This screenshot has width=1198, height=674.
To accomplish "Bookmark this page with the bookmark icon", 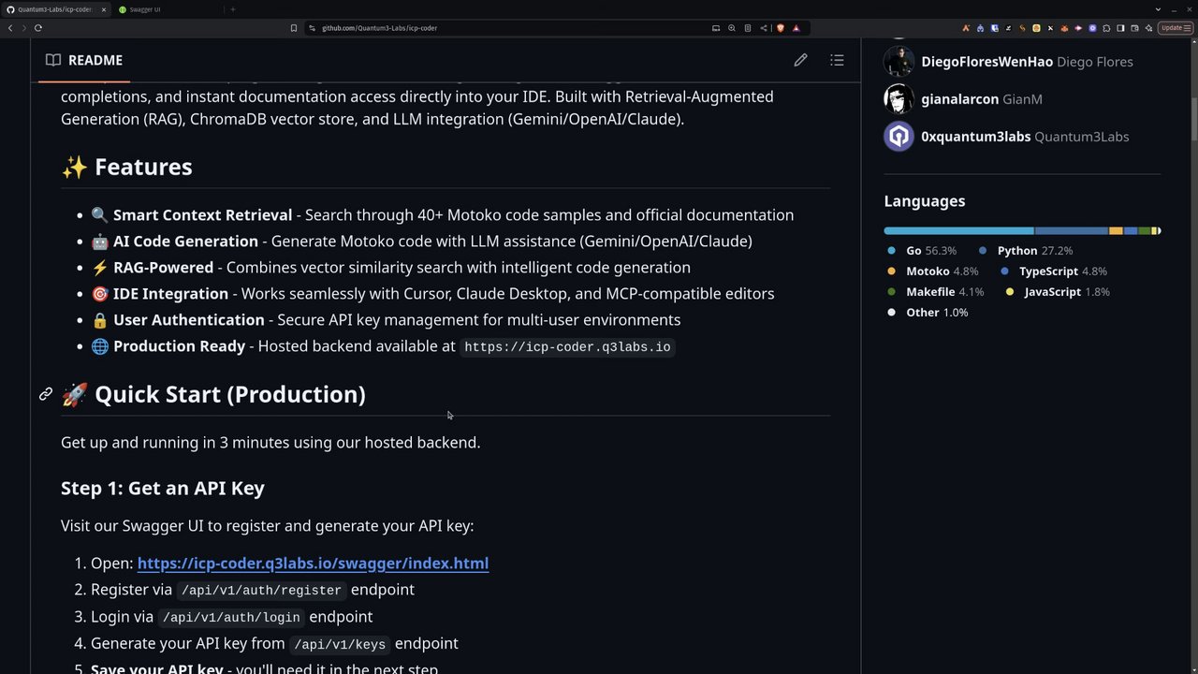I will coord(294,28).
